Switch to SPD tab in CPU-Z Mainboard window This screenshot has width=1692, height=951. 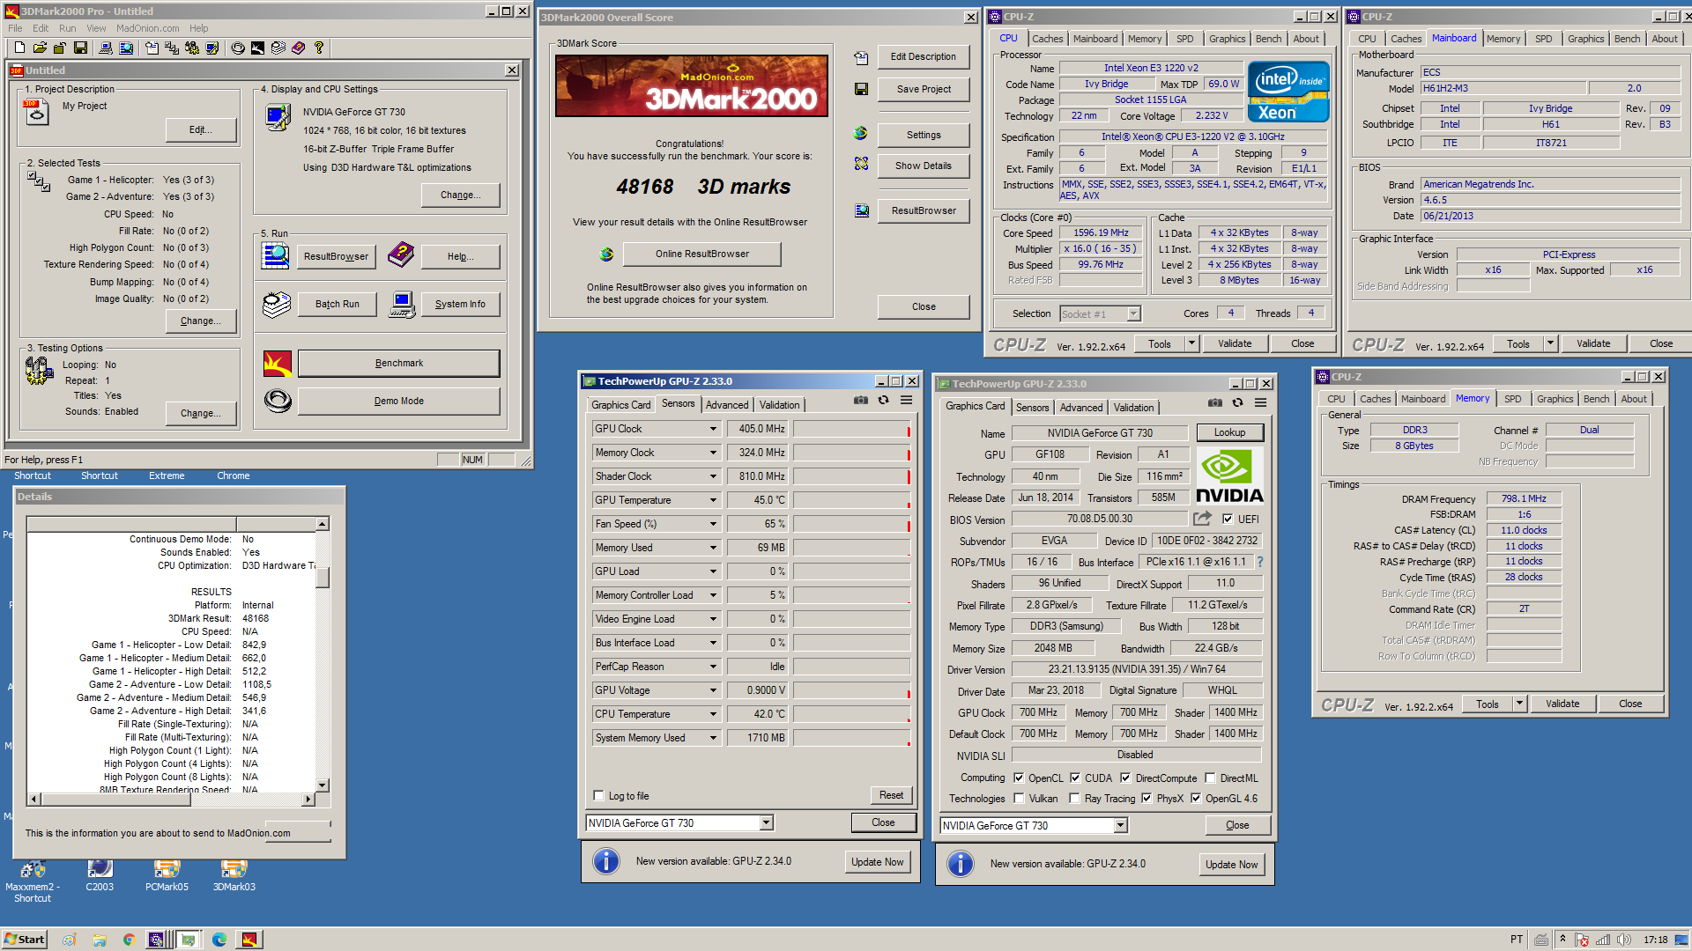1543,39
